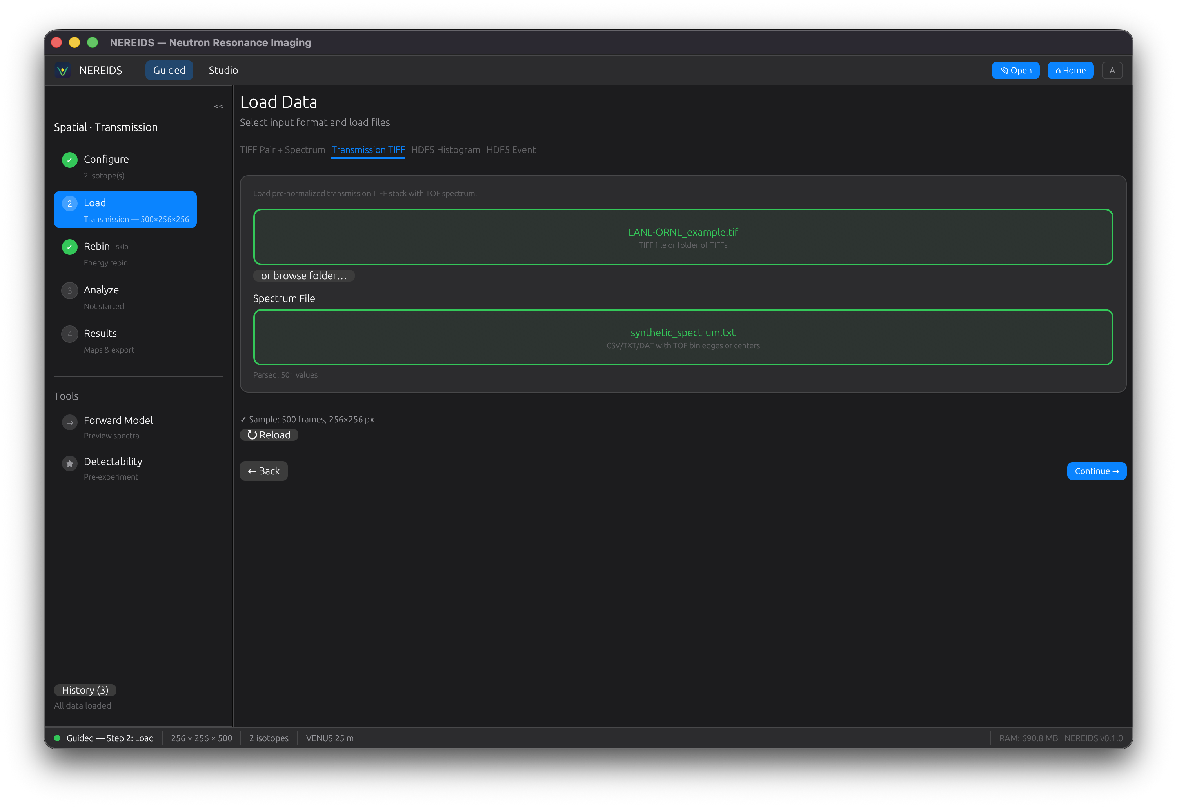
Task: Click the Results step number 4 circle
Action: (69, 334)
